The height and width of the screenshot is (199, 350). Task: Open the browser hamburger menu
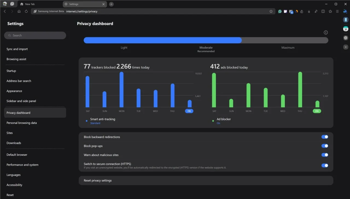click(x=337, y=11)
